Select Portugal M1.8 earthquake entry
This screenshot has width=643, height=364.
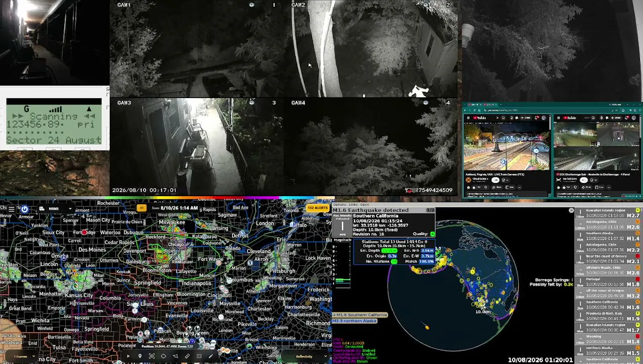click(608, 282)
